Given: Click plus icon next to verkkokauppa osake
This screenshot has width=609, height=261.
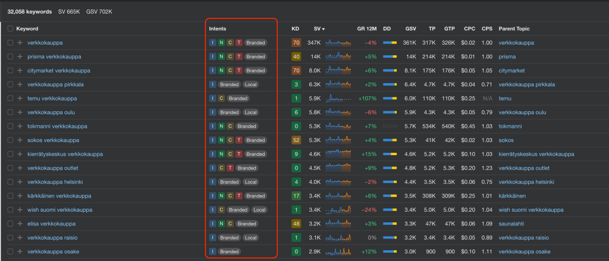Looking at the screenshot, I should tap(20, 251).
